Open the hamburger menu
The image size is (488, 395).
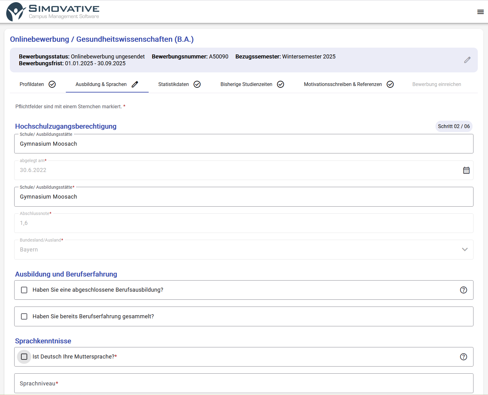tap(480, 12)
